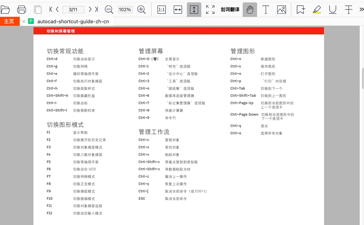Set view to fit page width
Image resolution: width=364 pixels, height=225 pixels.
coord(177,10)
